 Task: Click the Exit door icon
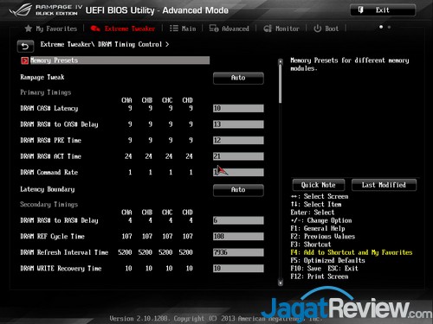(x=360, y=10)
